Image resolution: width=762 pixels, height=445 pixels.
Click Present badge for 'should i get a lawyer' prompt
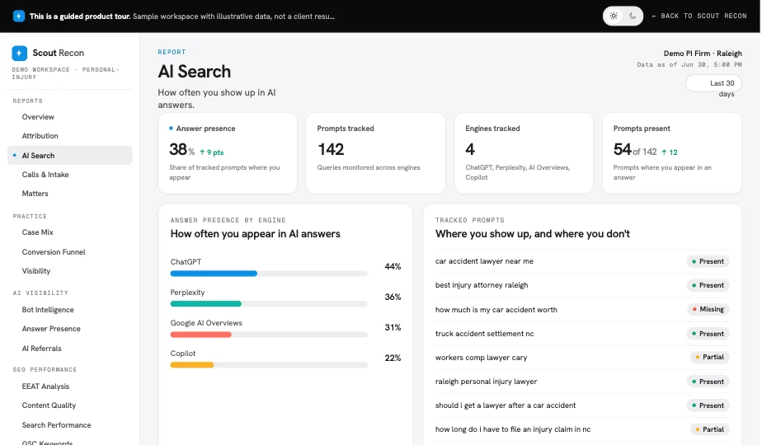click(708, 405)
